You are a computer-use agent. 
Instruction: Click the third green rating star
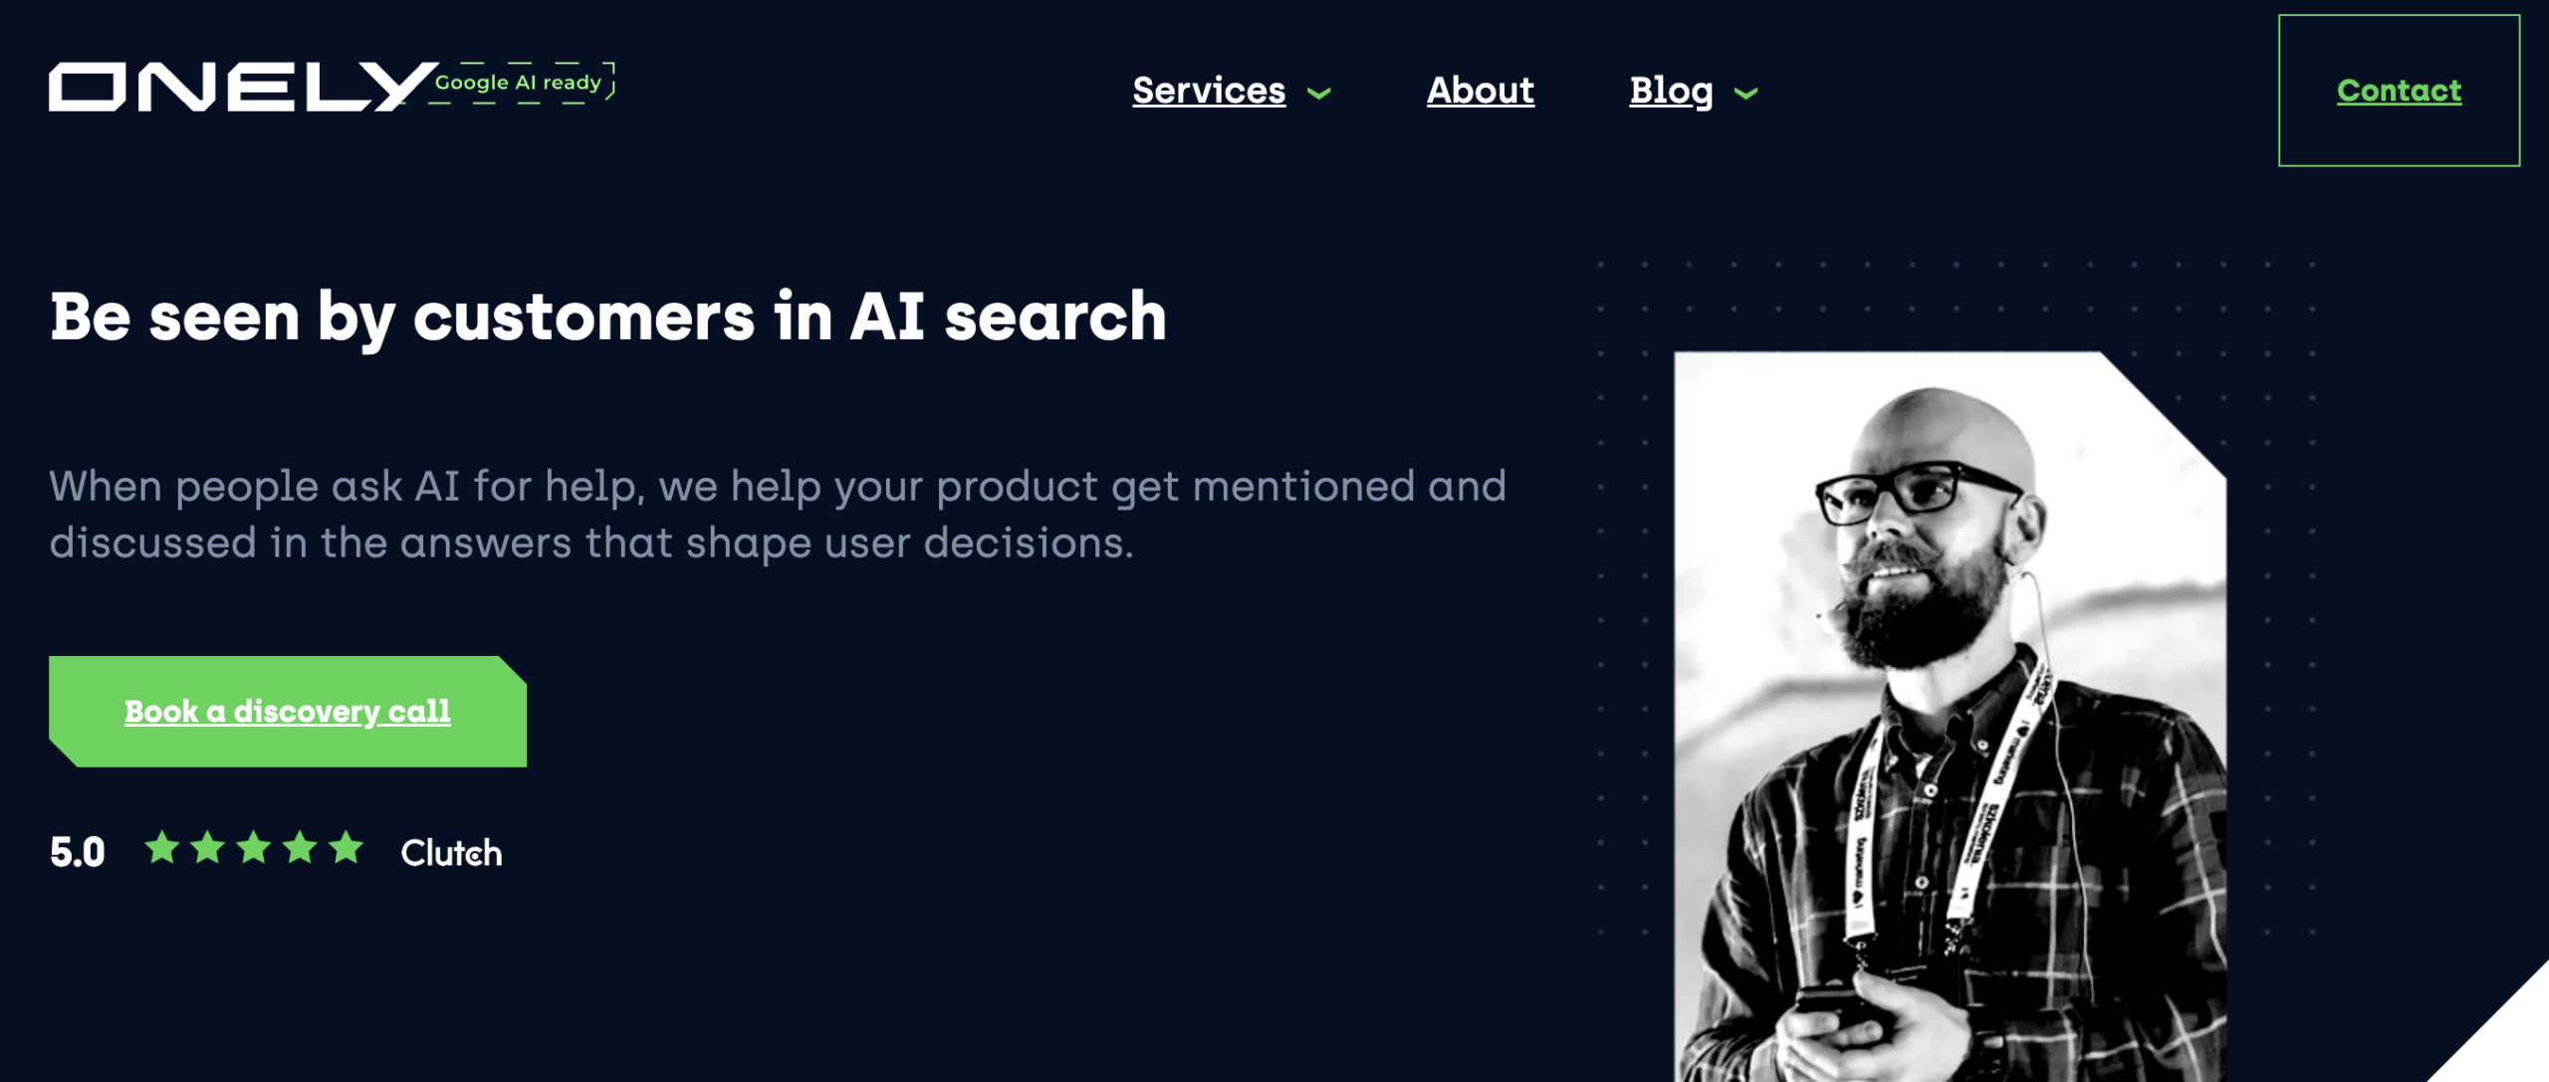coord(254,848)
